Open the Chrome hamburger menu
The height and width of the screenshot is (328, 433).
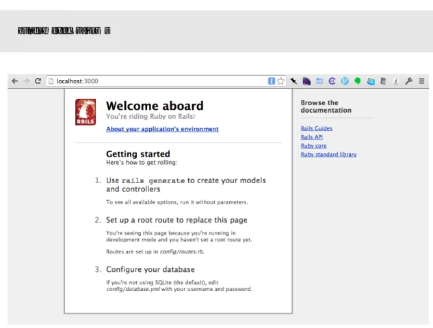click(421, 81)
